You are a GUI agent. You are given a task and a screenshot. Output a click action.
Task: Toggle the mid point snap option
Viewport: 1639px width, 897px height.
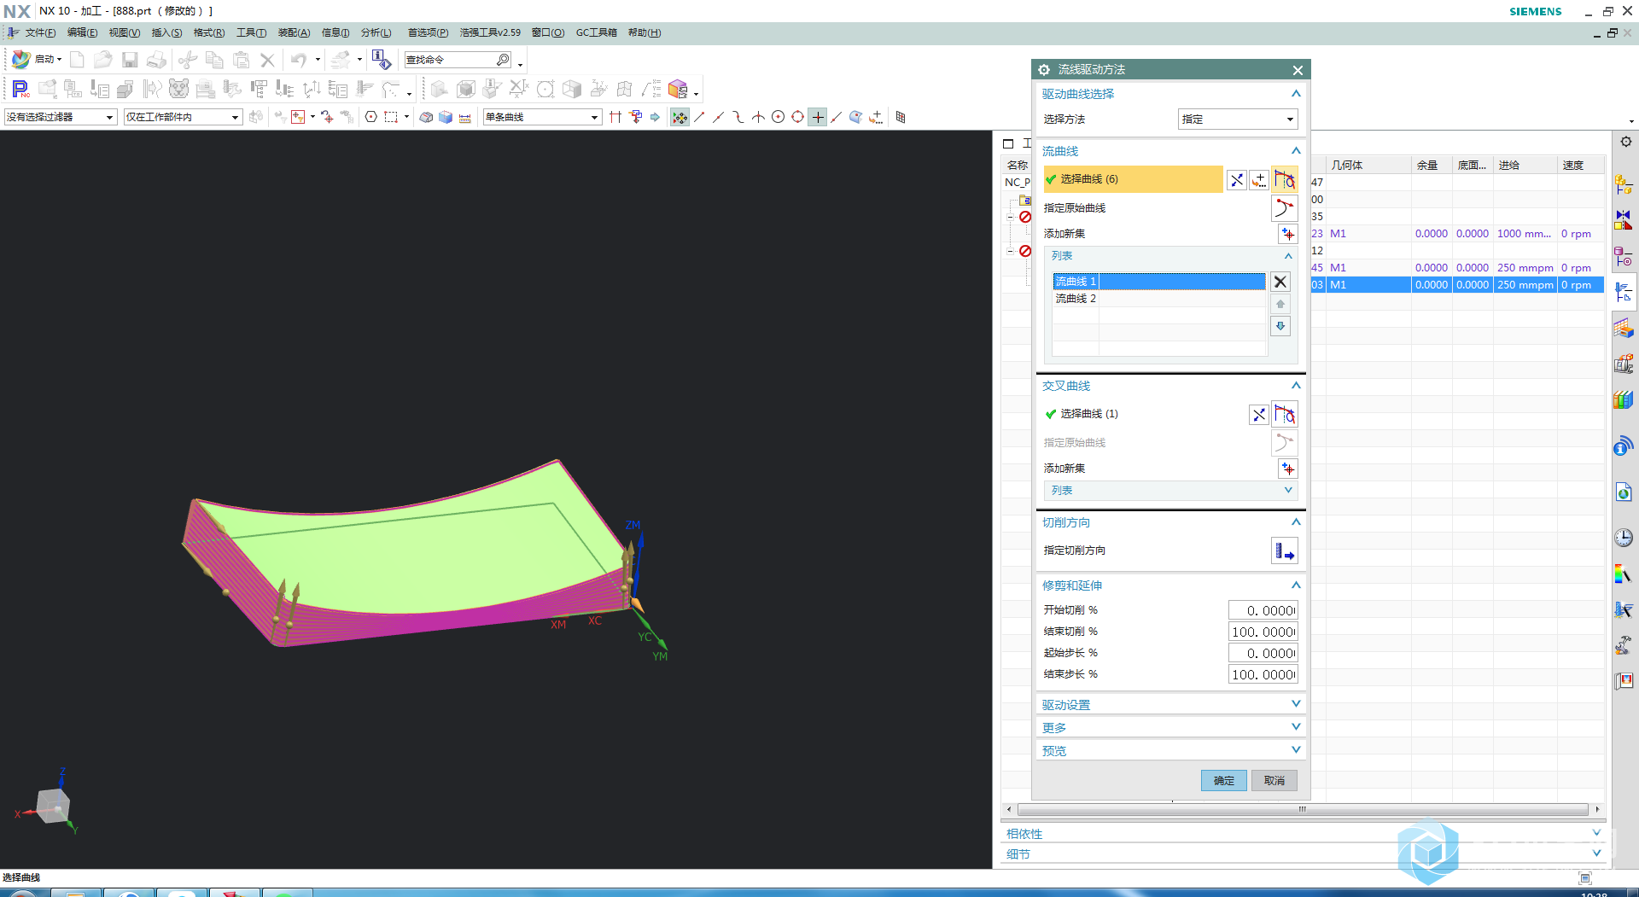718,117
